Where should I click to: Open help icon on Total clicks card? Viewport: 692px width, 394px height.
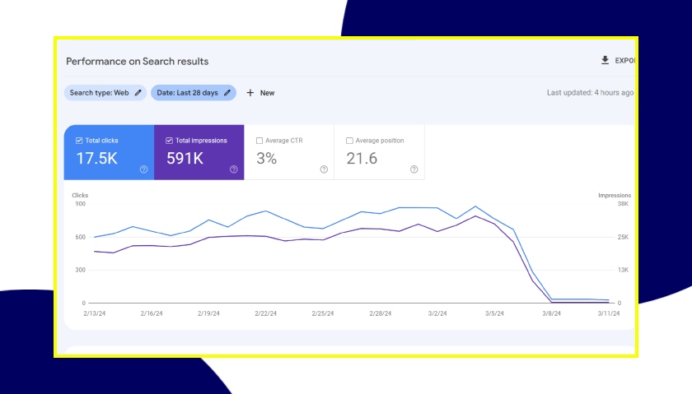pos(143,169)
